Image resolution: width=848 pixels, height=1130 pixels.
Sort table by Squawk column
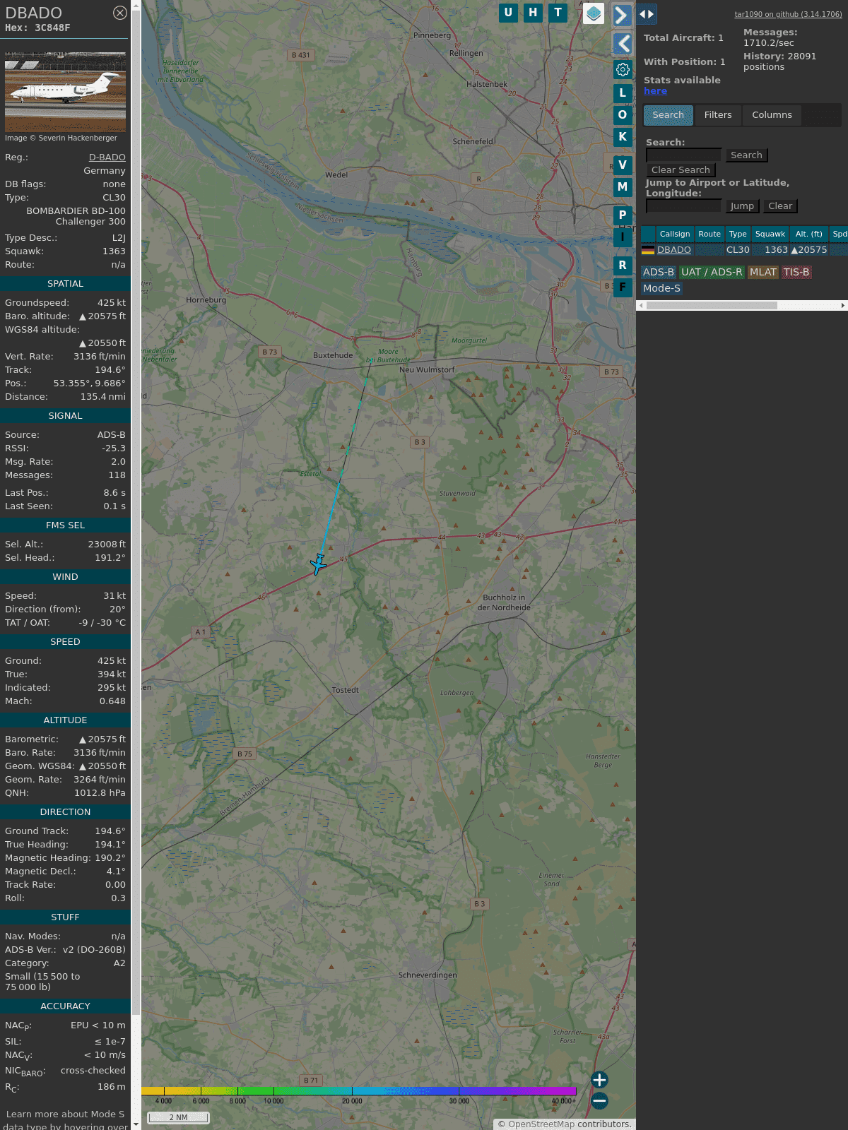pyautogui.click(x=770, y=234)
